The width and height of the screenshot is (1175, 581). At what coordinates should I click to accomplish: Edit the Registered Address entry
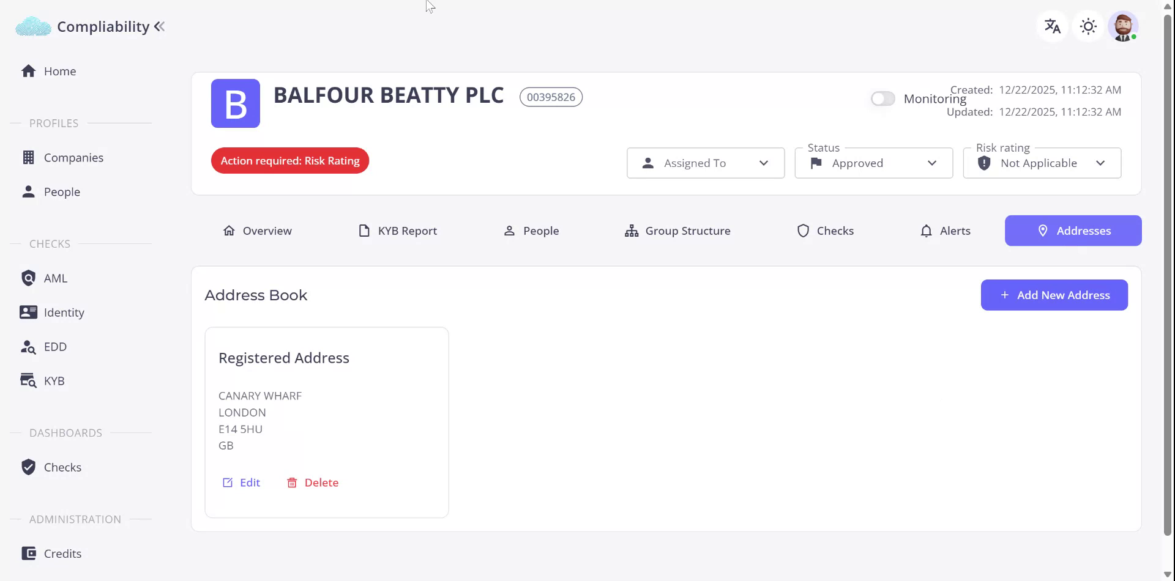(241, 483)
